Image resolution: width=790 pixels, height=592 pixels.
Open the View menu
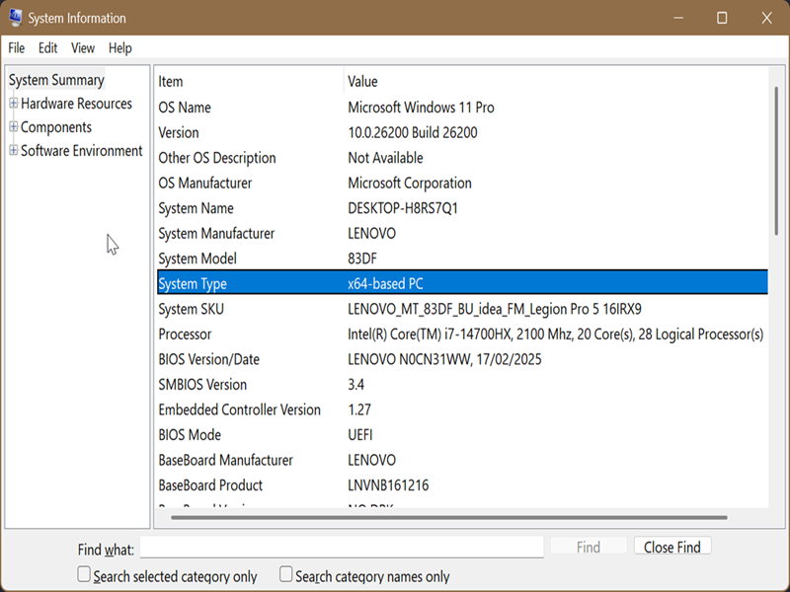point(83,47)
